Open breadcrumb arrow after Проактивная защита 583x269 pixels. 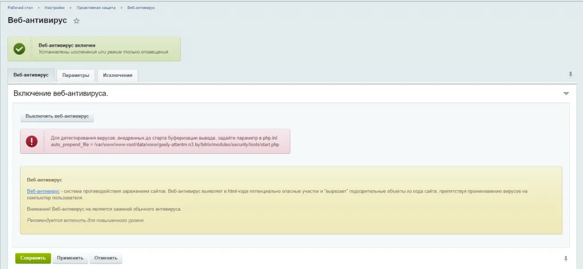coord(121,8)
